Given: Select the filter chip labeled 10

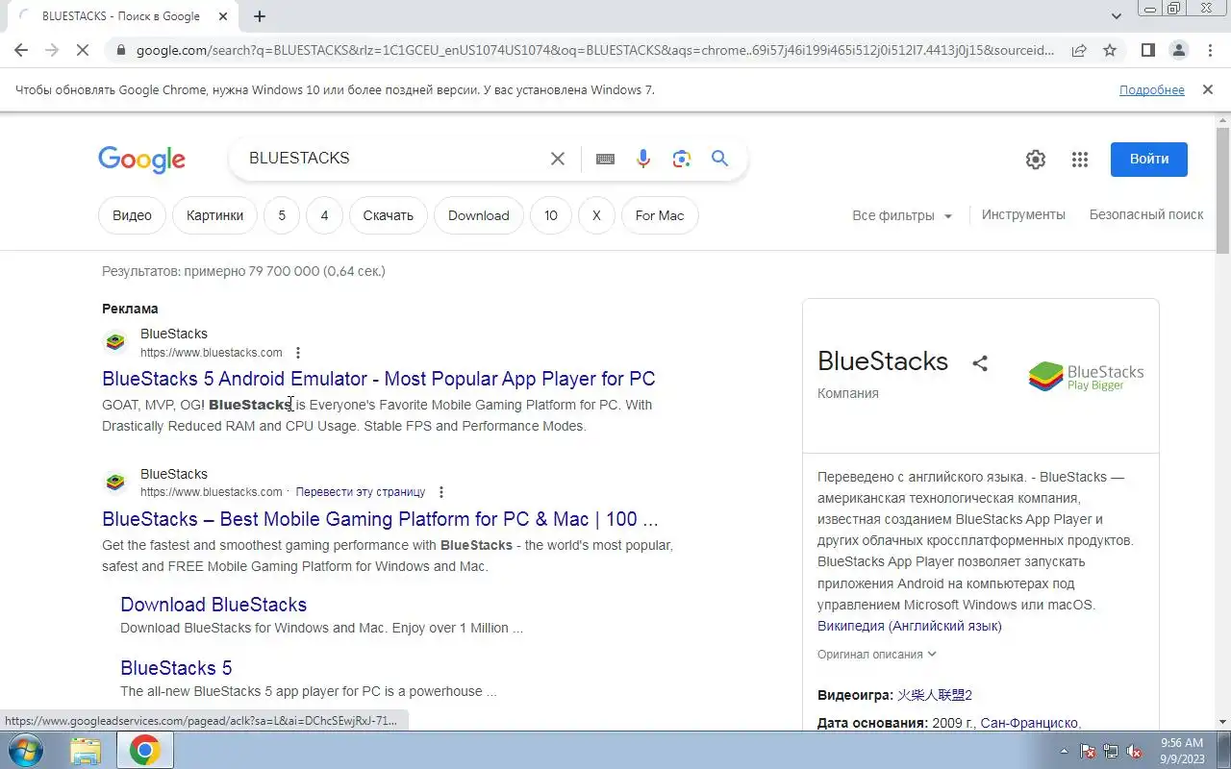Looking at the screenshot, I should pos(551,215).
